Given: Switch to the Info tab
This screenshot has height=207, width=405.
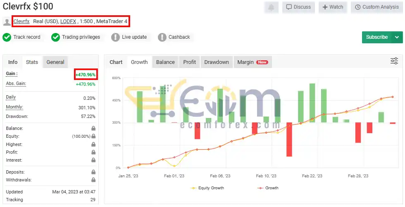Looking at the screenshot, I should tap(13, 62).
